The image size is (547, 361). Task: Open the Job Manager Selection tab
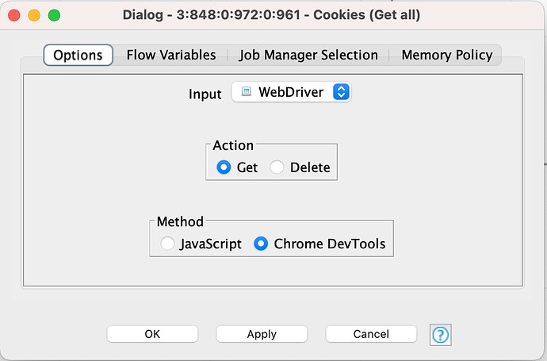pos(308,56)
